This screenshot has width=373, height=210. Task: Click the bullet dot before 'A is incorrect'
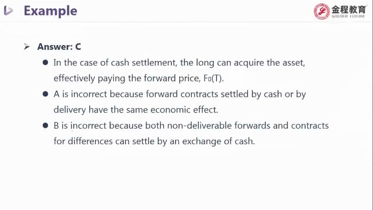(45, 94)
